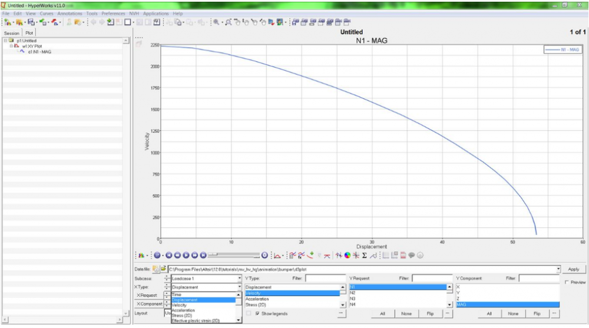The image size is (589, 328).
Task: Click the notes speech bubble icon
Action: tap(412, 256)
